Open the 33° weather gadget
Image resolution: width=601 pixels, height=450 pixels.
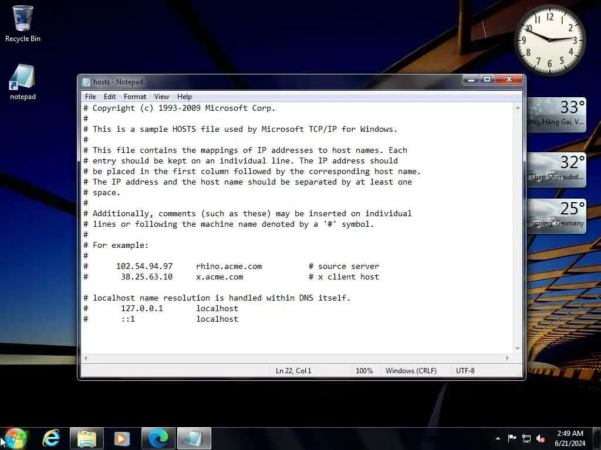[556, 114]
